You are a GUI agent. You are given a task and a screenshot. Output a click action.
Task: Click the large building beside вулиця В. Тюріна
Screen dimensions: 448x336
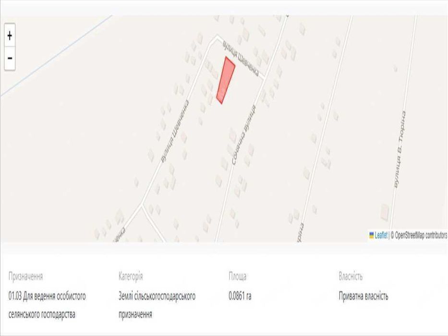pos(385,212)
